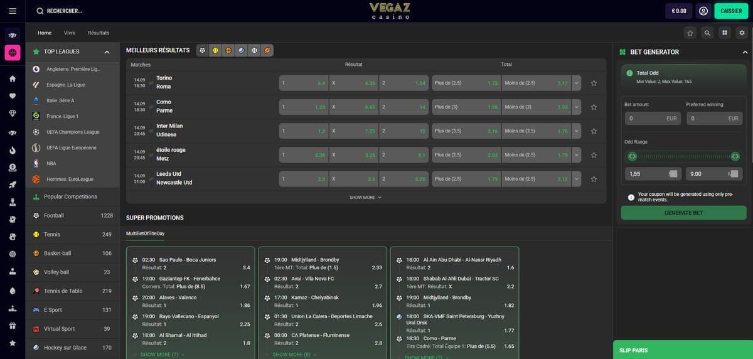Collapse the TOP LEAGUES section

pos(107,52)
